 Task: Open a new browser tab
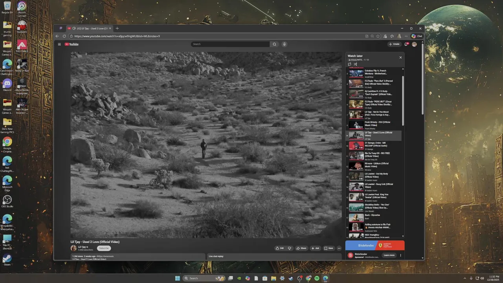click(117, 28)
